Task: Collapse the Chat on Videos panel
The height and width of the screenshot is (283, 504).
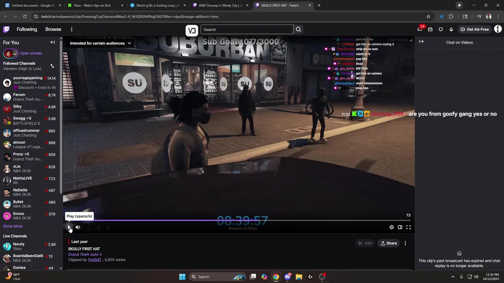Action: coord(421,42)
